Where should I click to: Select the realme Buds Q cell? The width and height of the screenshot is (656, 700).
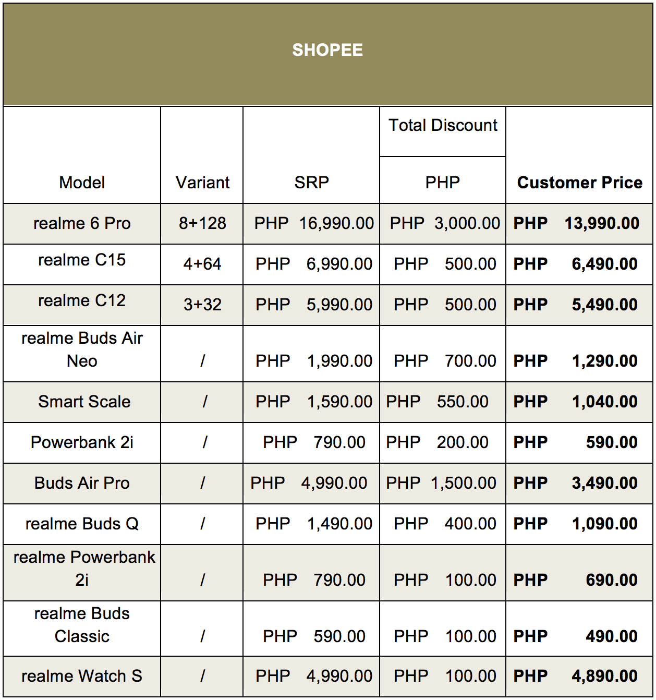click(x=82, y=524)
